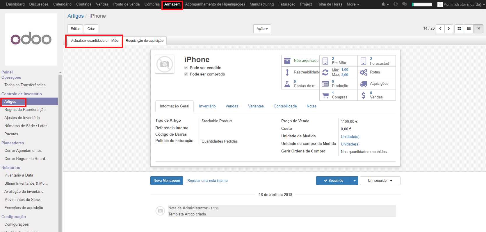
Task: Open the Ação dropdown
Action: (262, 29)
